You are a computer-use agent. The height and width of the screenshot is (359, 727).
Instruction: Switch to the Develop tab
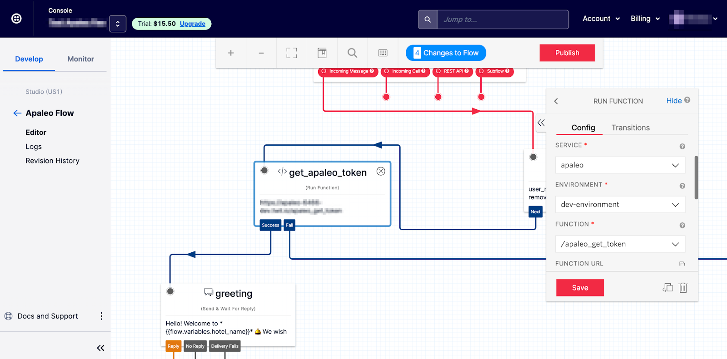(29, 59)
